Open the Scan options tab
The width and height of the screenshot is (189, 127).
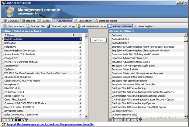[84, 21]
